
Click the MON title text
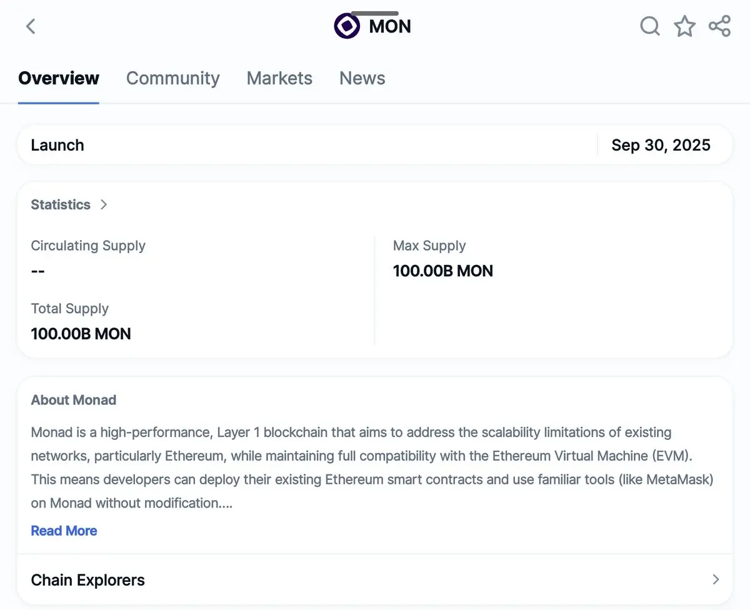[x=390, y=26]
